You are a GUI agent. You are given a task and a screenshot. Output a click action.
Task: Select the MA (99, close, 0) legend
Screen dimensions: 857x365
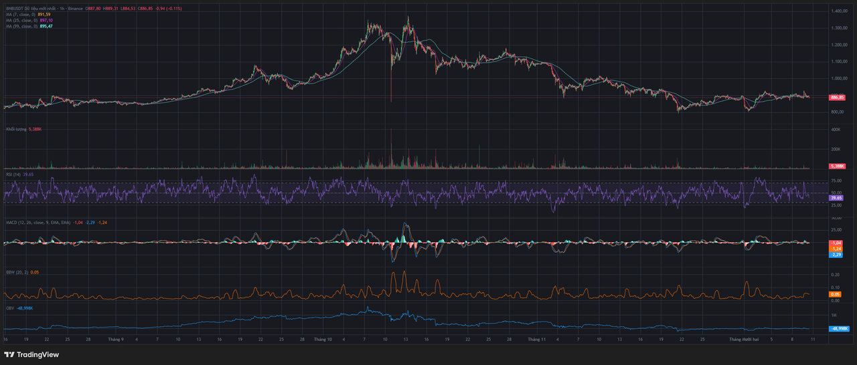(23, 25)
